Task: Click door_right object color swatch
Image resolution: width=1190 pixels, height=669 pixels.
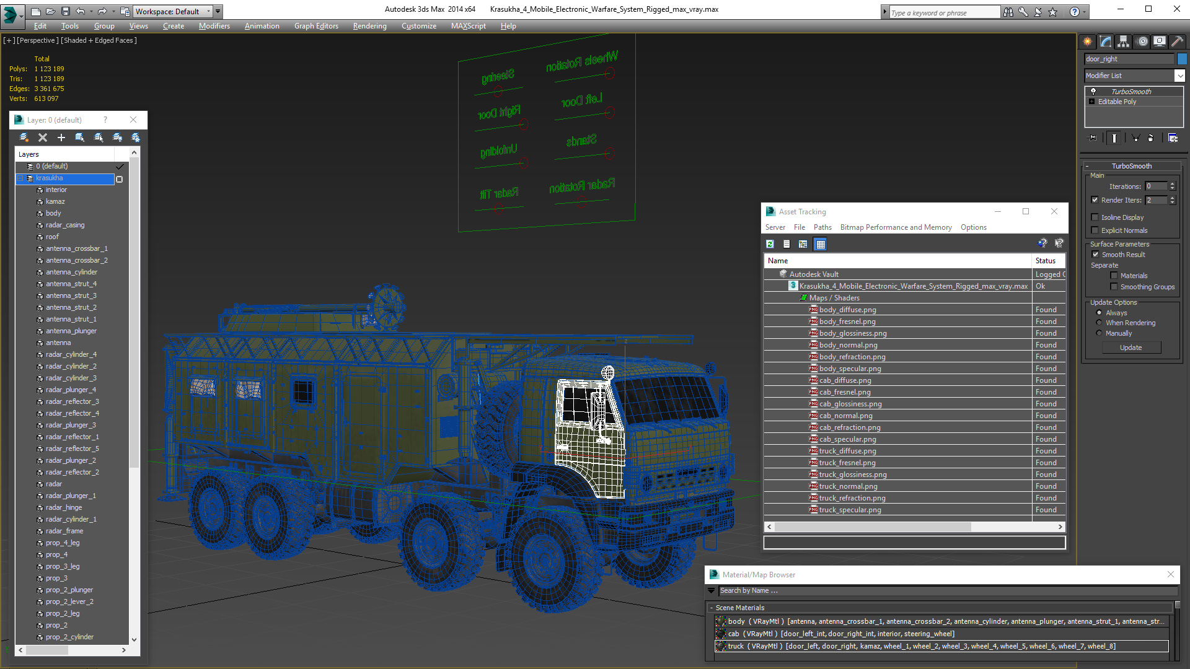Action: 1182,59
